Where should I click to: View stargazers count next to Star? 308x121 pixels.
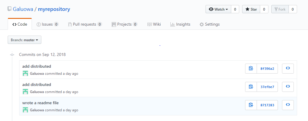coord(264,9)
